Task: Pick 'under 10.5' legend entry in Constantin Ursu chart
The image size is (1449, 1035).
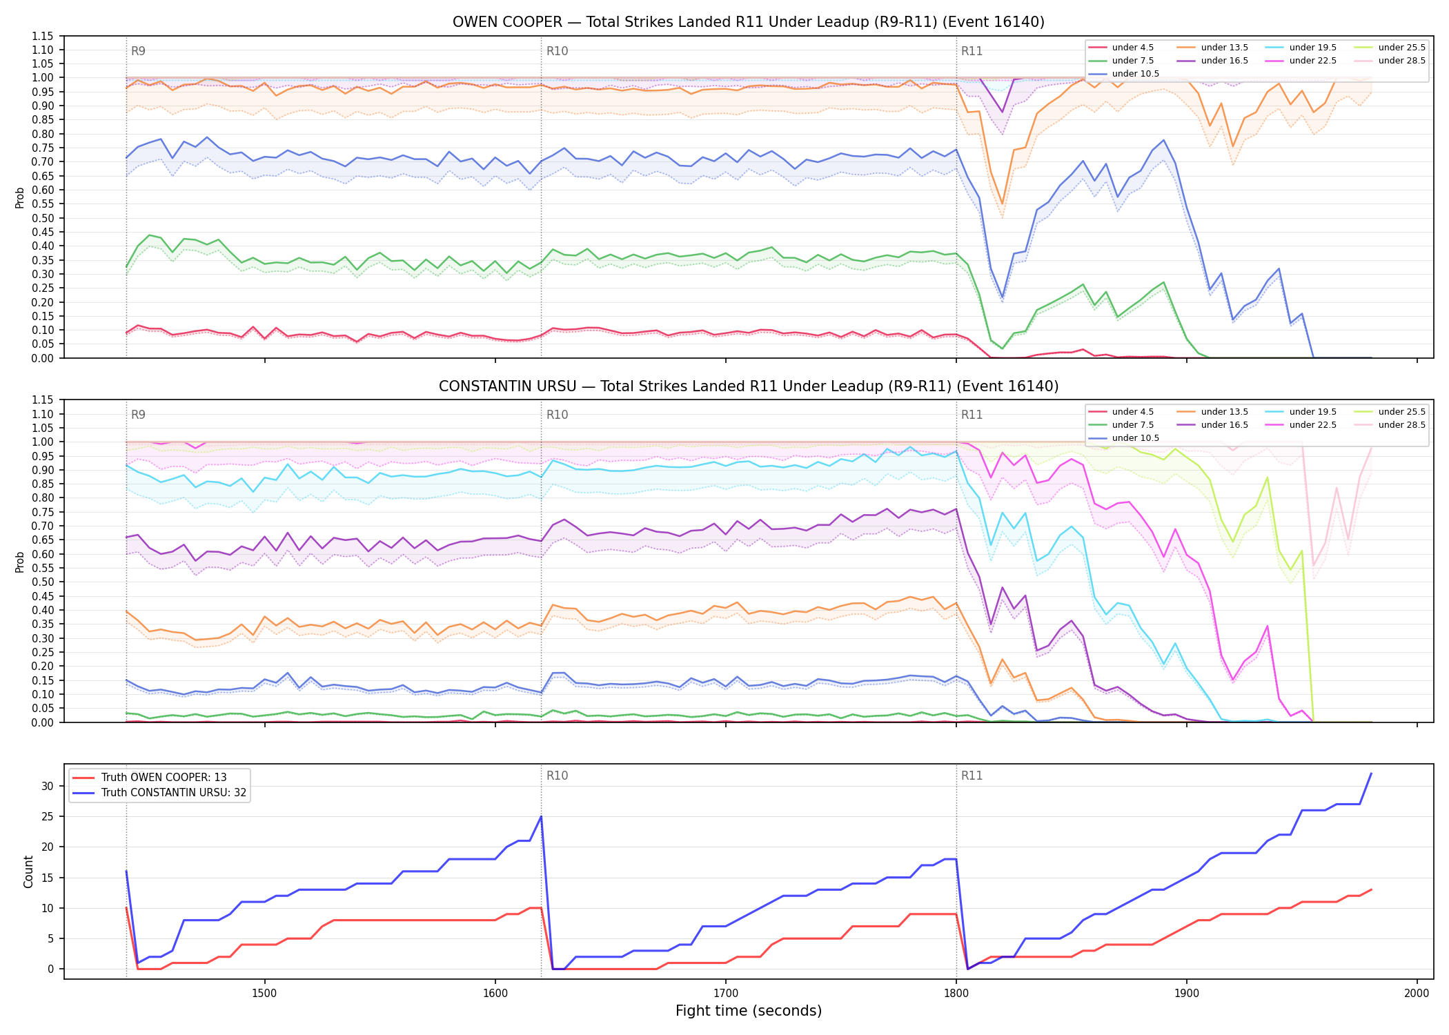Action: tap(1123, 438)
